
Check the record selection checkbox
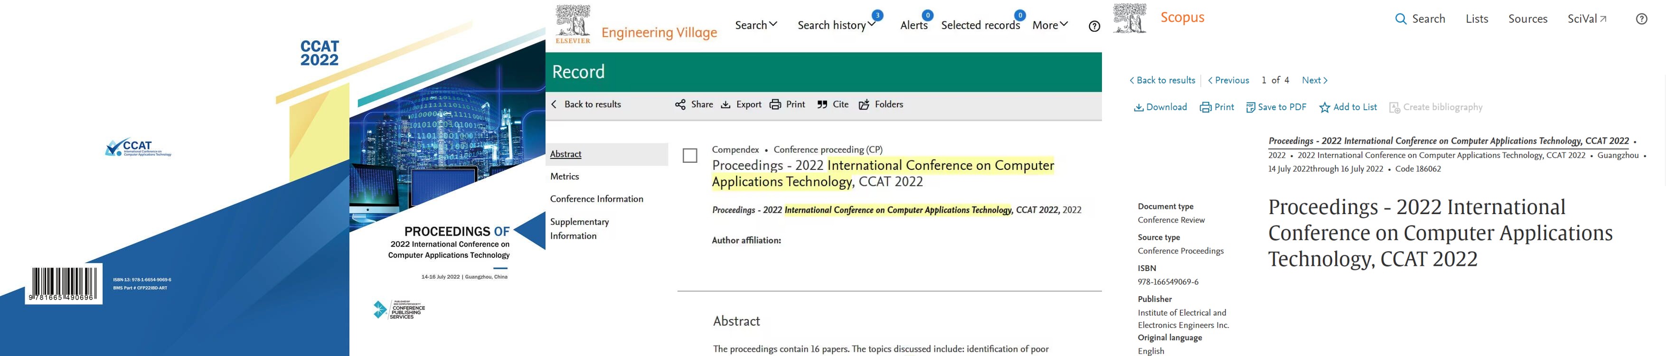[690, 156]
